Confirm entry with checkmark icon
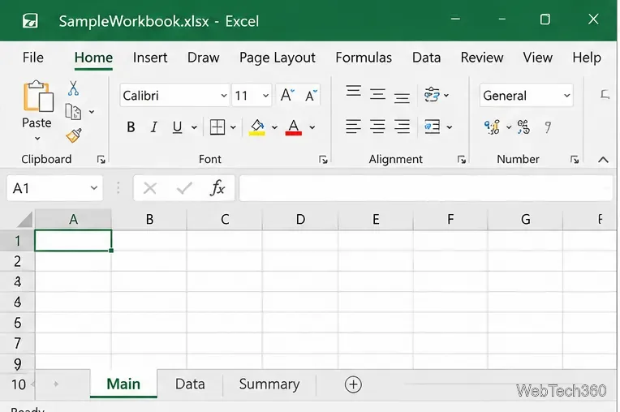This screenshot has height=412, width=620. (x=184, y=188)
